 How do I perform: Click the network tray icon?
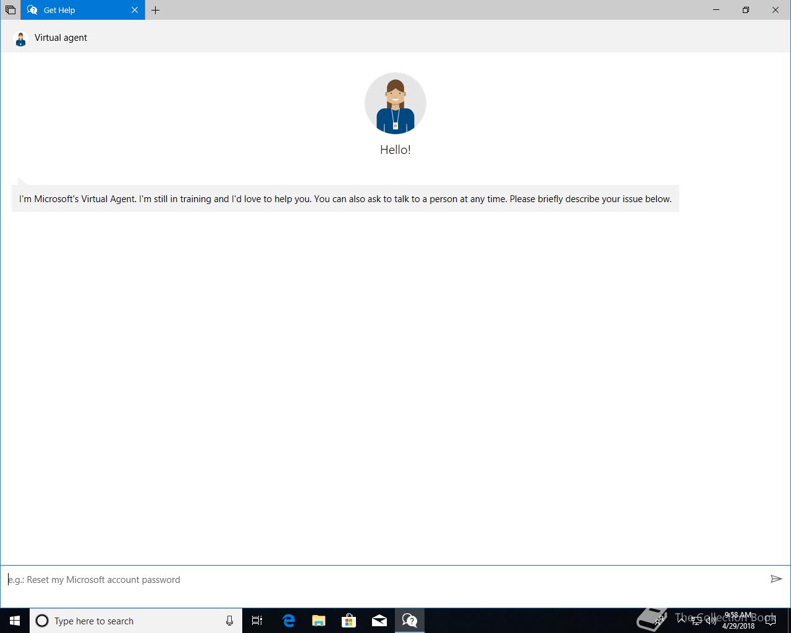click(x=696, y=621)
